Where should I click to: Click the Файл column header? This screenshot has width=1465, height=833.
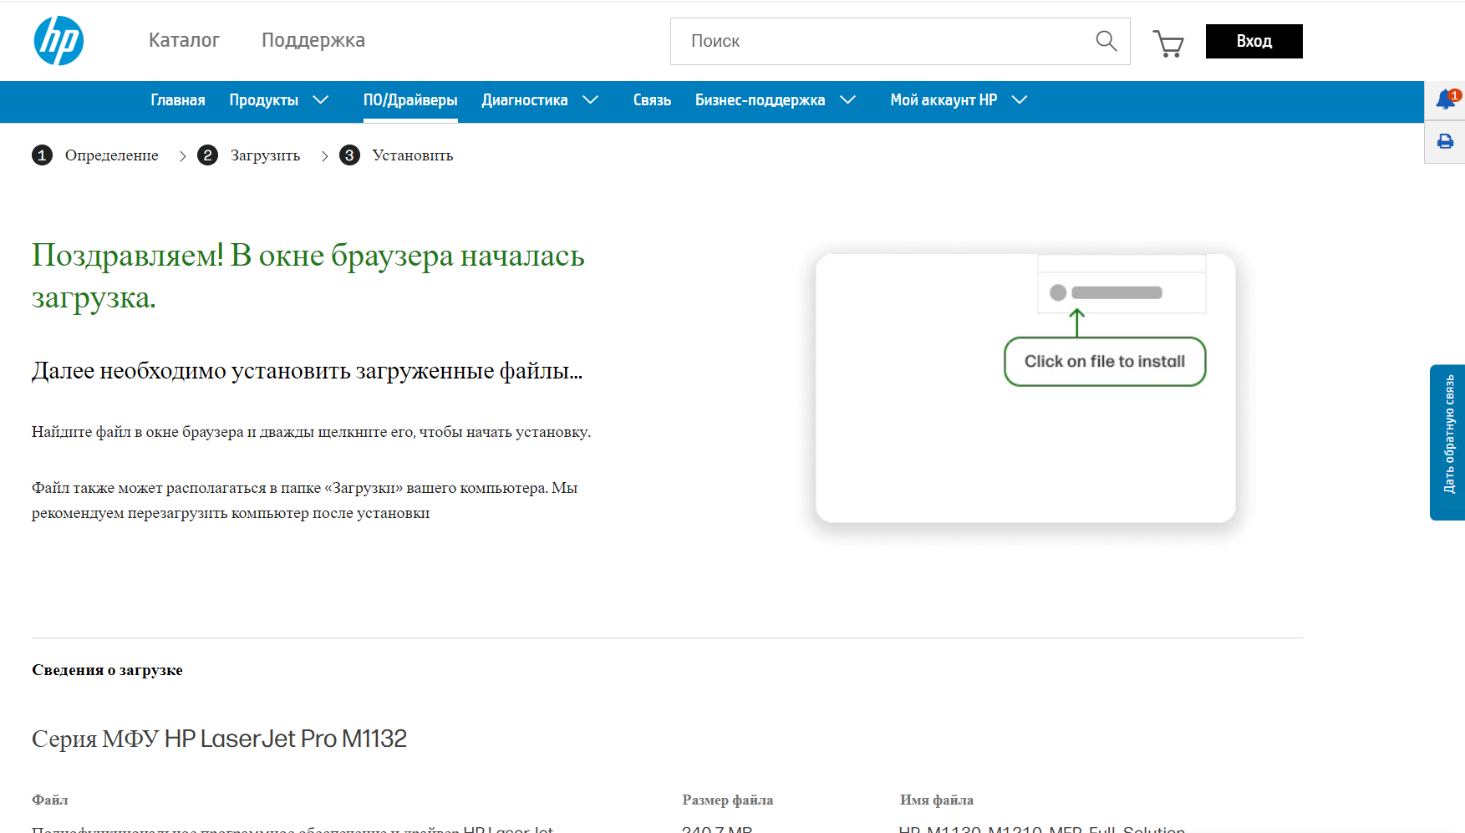click(x=50, y=800)
